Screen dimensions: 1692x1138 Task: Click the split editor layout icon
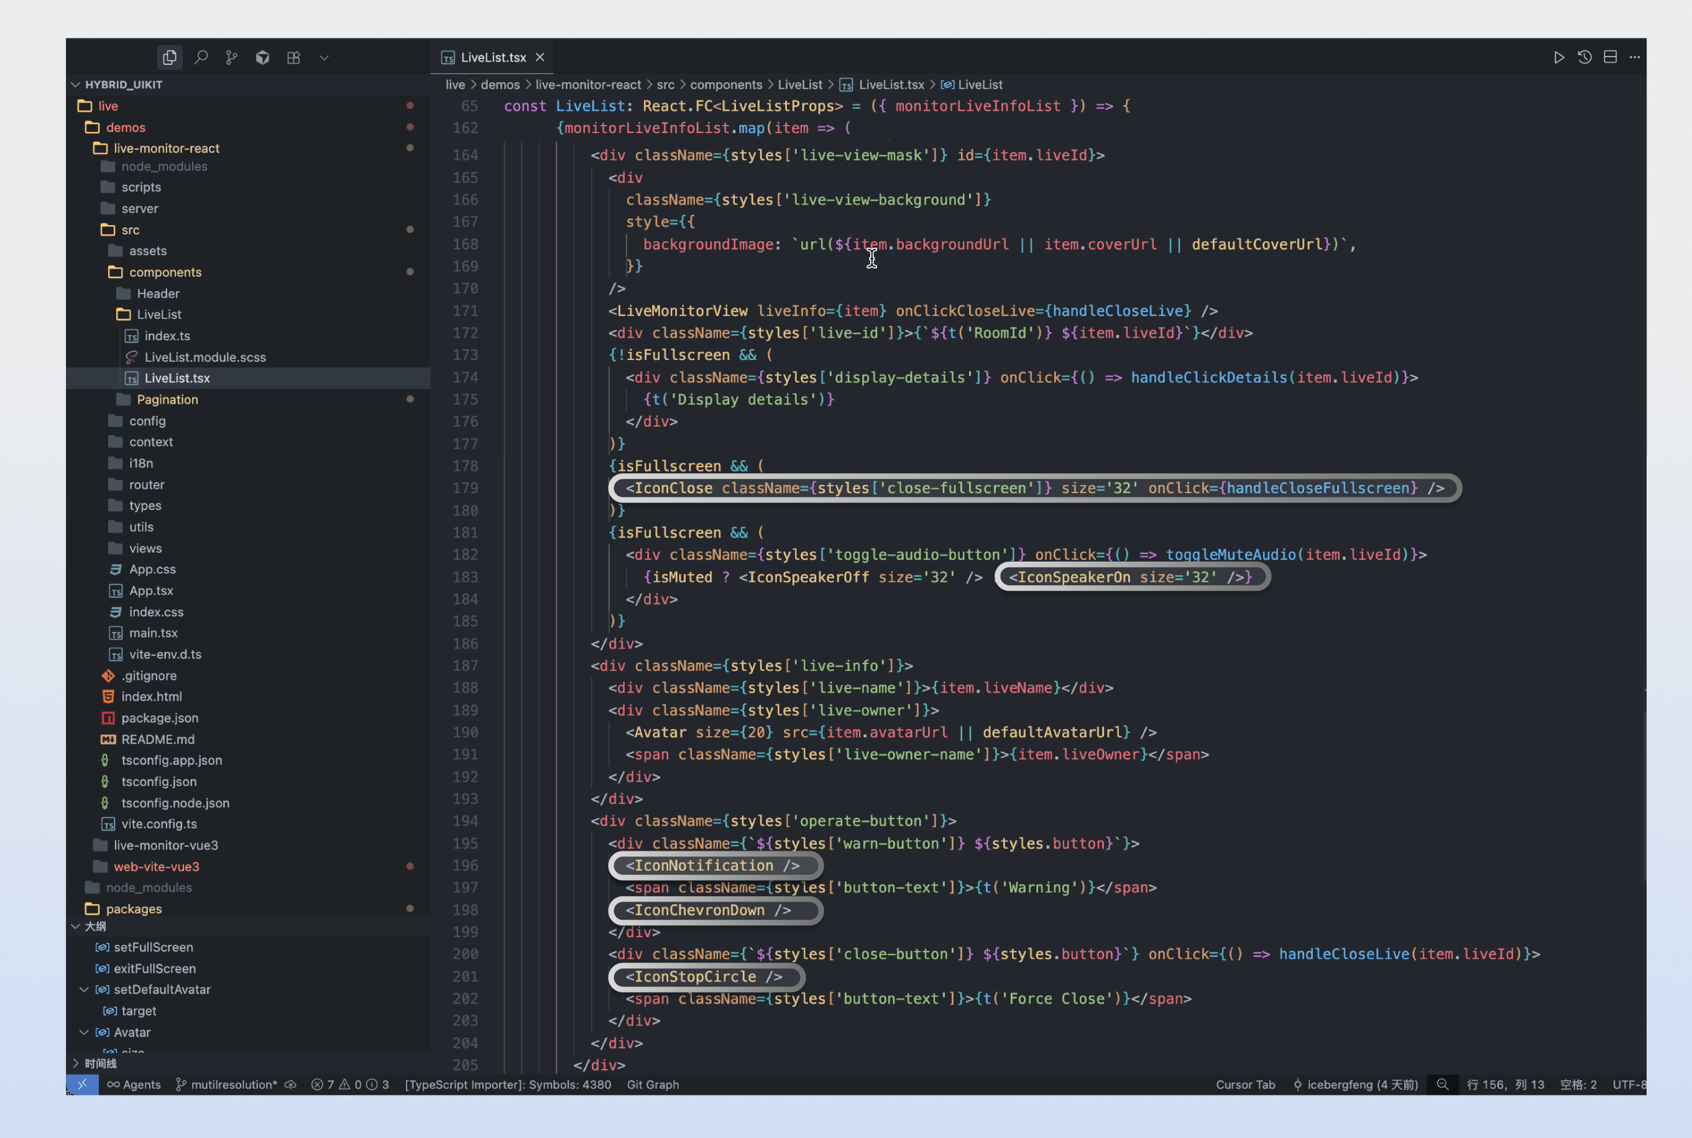tap(1610, 57)
